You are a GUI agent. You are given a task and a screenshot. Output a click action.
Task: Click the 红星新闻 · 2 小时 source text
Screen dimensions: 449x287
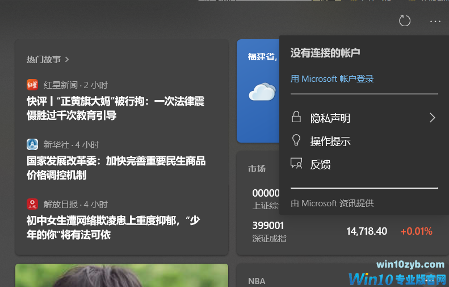[x=75, y=85]
